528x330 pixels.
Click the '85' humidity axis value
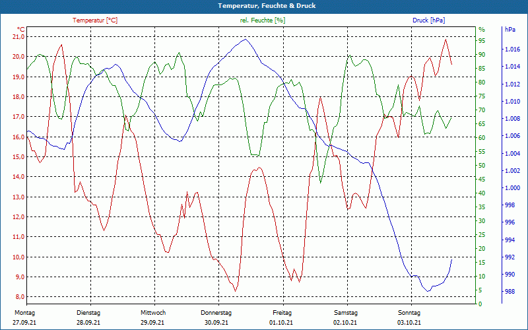[x=482, y=69]
